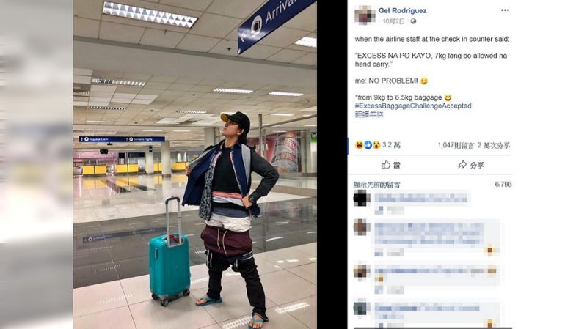The height and width of the screenshot is (329, 587).
Task: Click the Share arrow icon
Action: [x=462, y=164]
